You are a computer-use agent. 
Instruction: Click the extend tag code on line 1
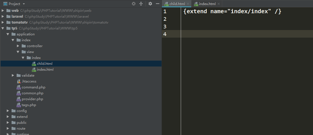pyautogui.click(x=232, y=12)
